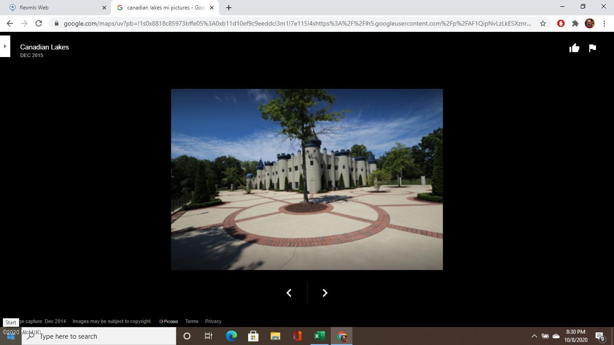This screenshot has height=345, width=614.
Task: Click the address bar URL
Action: tap(297, 23)
